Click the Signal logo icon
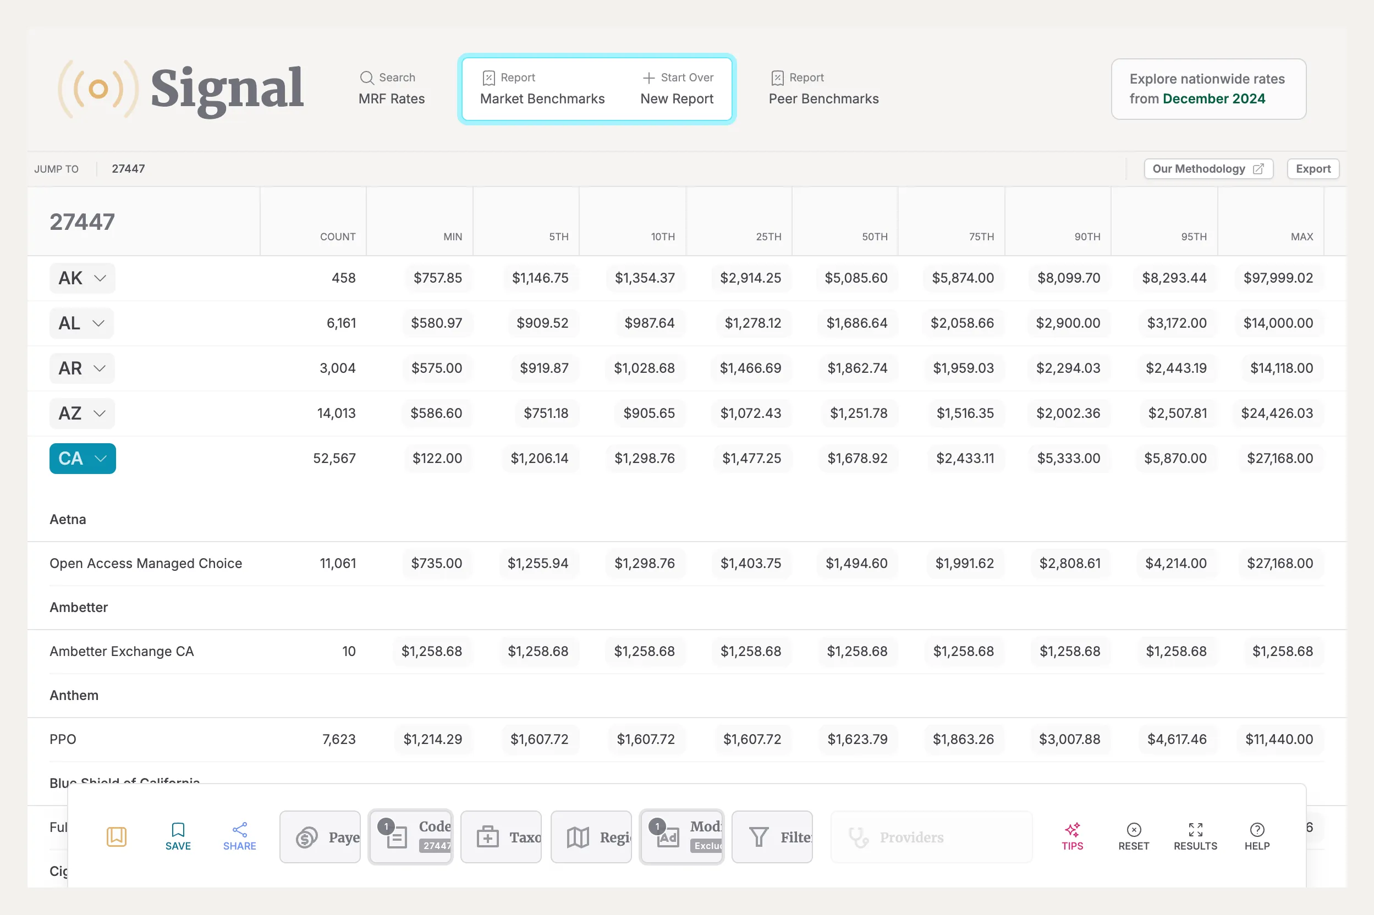 click(x=98, y=89)
